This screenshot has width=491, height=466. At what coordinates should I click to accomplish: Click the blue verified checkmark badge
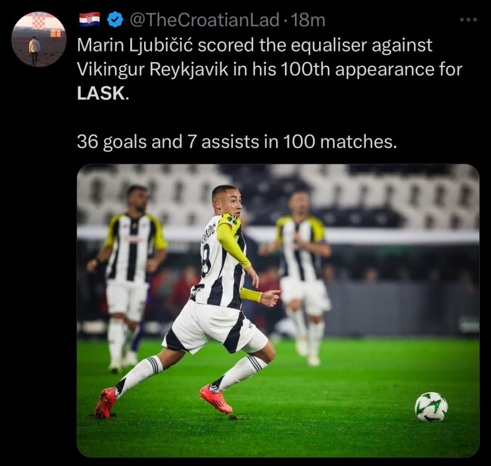[115, 20]
